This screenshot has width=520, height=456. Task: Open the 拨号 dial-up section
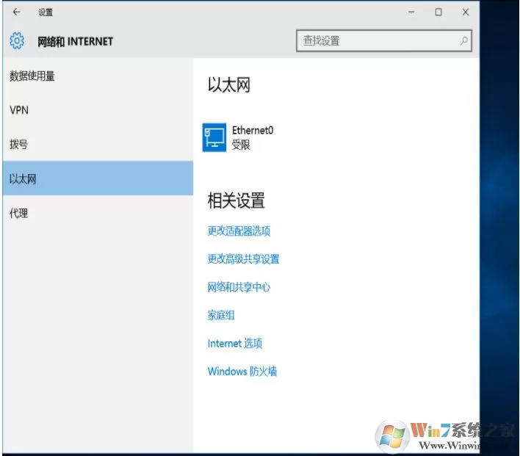pyautogui.click(x=98, y=144)
